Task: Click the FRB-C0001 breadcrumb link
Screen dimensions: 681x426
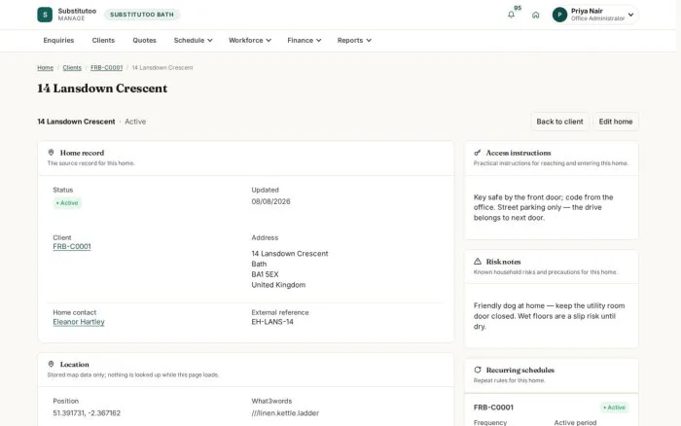Action: [106, 68]
